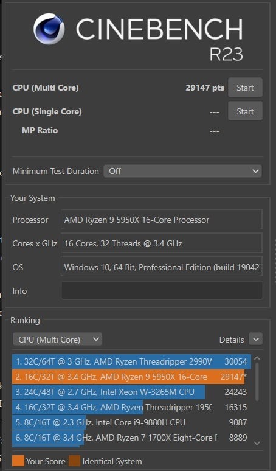The height and width of the screenshot is (471, 276).
Task: Click the Processor name field
Action: 161,220
